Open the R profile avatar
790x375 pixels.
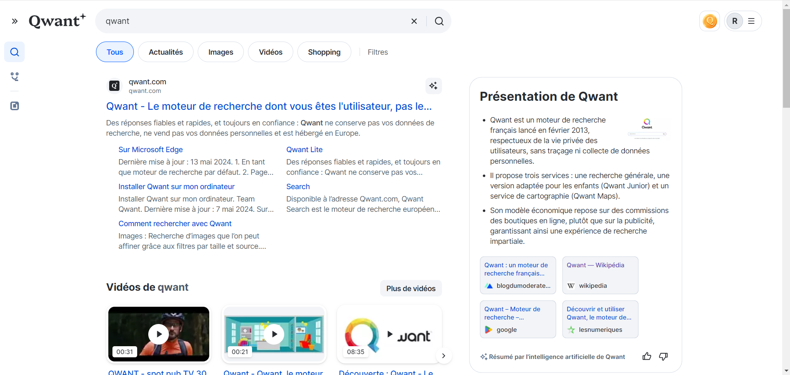point(734,21)
